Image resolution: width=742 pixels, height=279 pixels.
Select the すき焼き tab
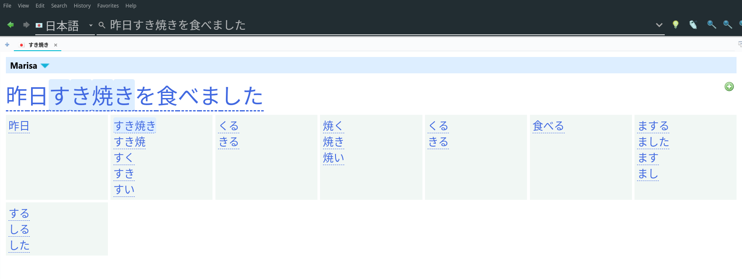click(x=38, y=45)
